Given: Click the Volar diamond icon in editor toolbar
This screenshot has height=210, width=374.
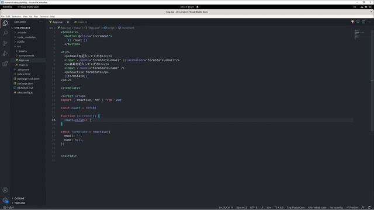Looking at the screenshot, I should (x=352, y=22).
